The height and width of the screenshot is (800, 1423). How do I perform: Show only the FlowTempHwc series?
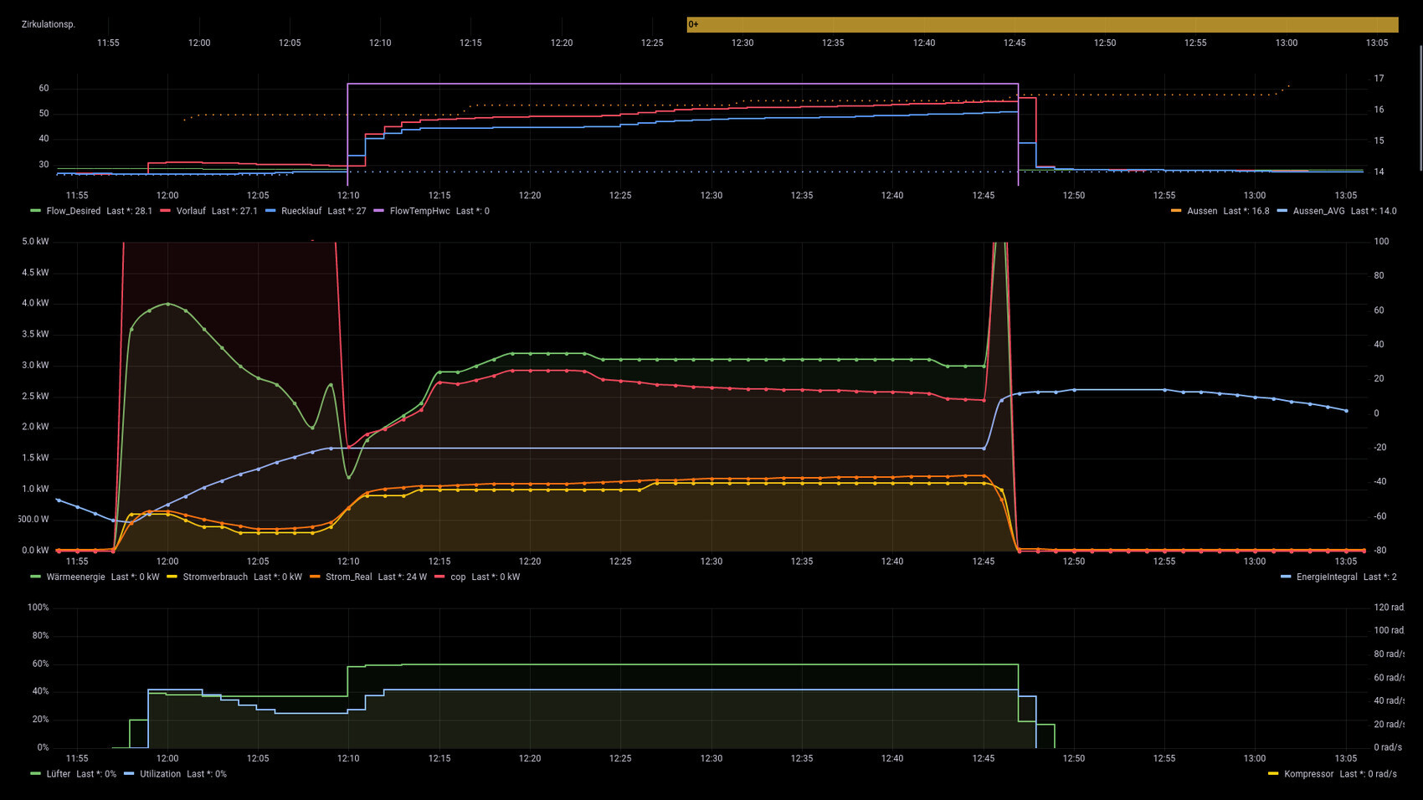pos(419,211)
